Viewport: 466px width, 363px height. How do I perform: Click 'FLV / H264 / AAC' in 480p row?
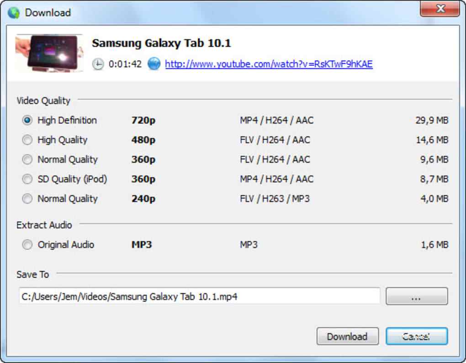(275, 140)
